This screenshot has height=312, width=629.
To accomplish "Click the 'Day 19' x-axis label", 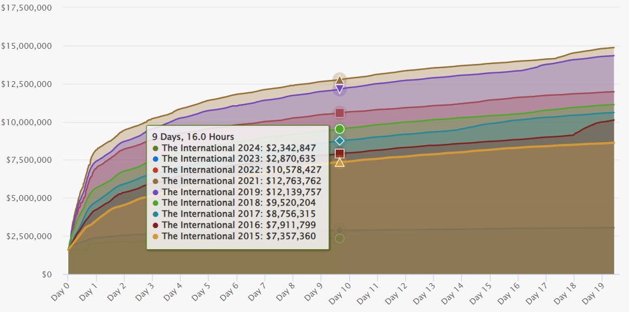I will [x=592, y=293].
